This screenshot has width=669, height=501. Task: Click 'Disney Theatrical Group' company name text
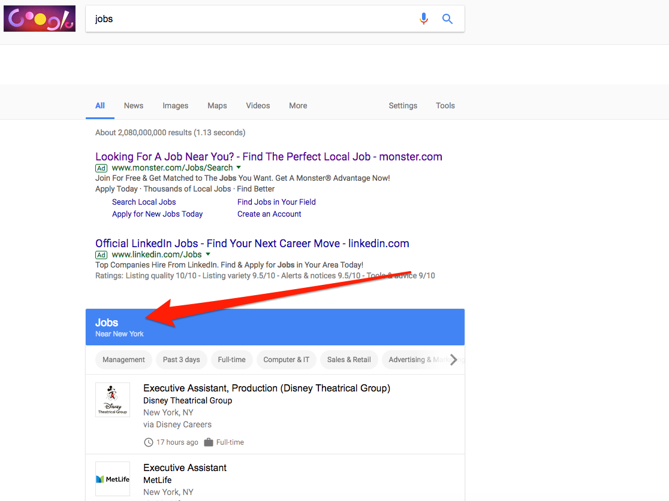pos(188,400)
